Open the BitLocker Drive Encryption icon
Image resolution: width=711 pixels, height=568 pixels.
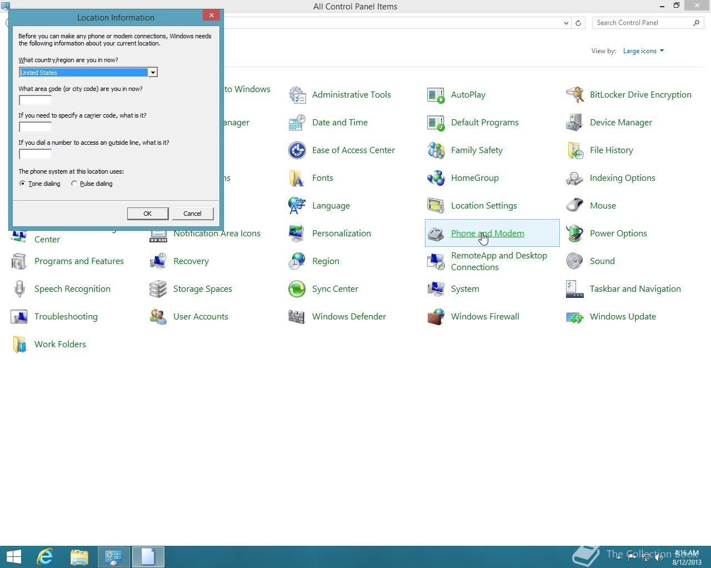tap(575, 95)
